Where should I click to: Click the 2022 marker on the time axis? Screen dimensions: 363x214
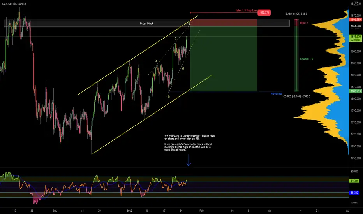[129, 210]
